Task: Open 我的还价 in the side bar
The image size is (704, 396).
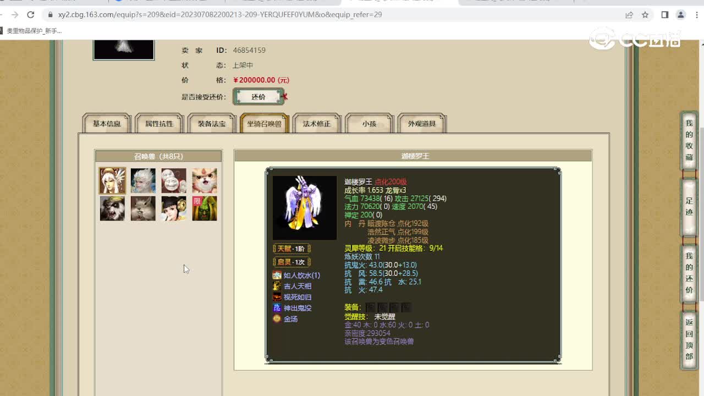Action: 689,273
